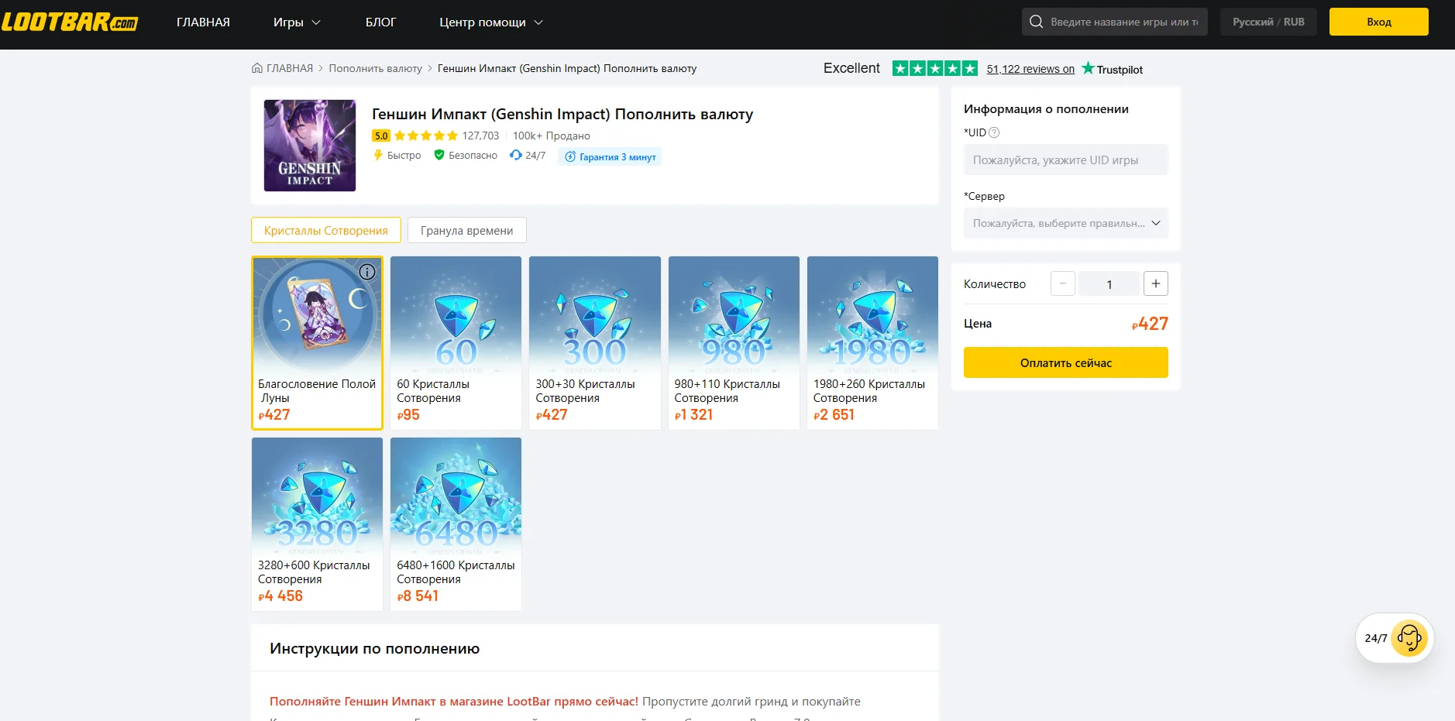Click the product rating stars

(426, 136)
